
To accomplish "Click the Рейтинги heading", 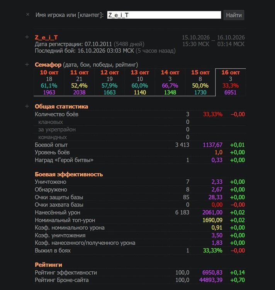I will click(x=48, y=265).
